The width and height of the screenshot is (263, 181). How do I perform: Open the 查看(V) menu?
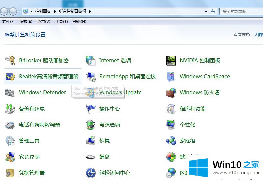pos(44,22)
